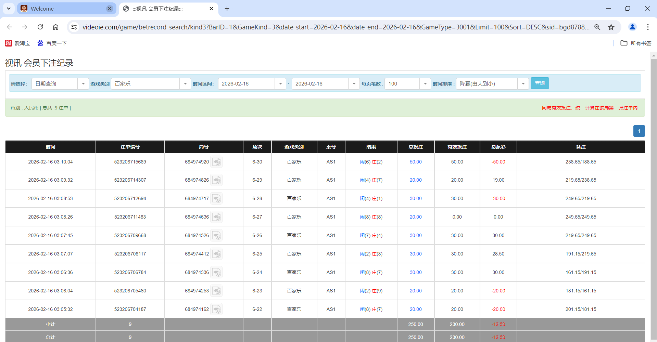Viewport: 657px width, 342px height.
Task: Open the video replay icon for round 684974920
Action: pos(217,162)
